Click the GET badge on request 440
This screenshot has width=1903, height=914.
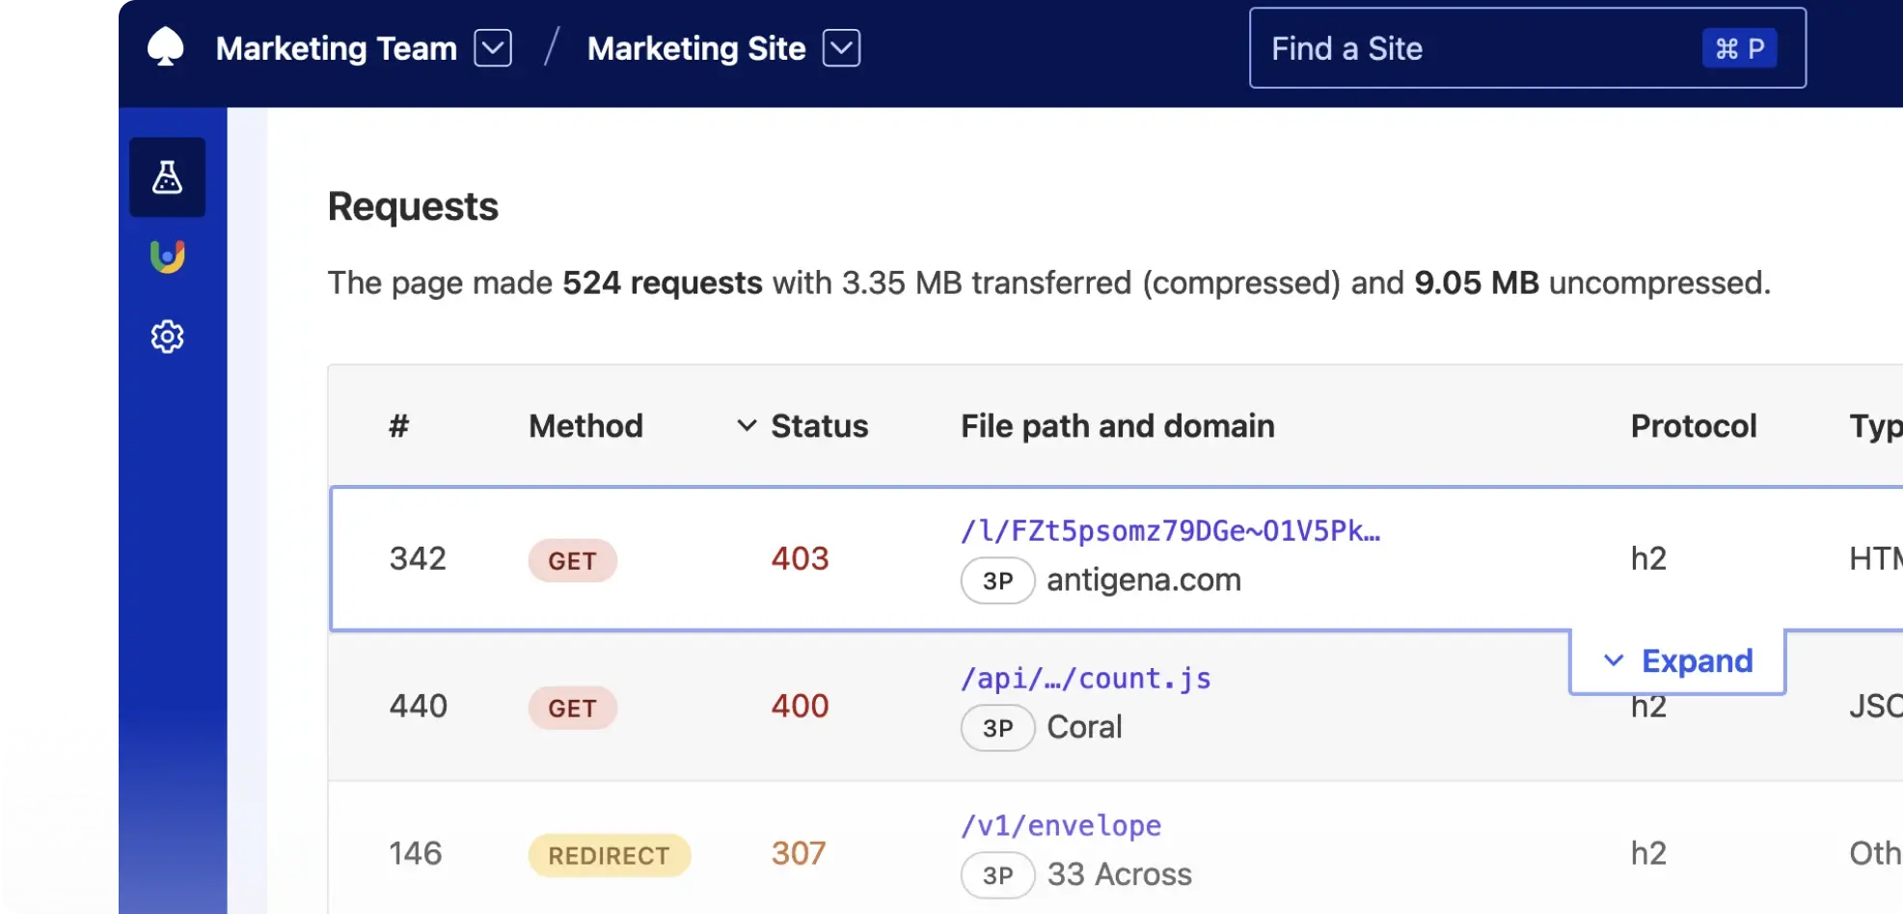pyautogui.click(x=572, y=708)
